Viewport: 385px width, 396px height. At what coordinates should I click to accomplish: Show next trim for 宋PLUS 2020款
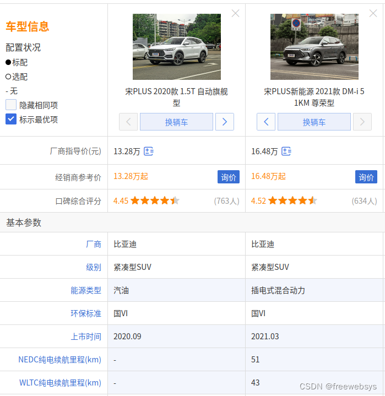(x=225, y=122)
